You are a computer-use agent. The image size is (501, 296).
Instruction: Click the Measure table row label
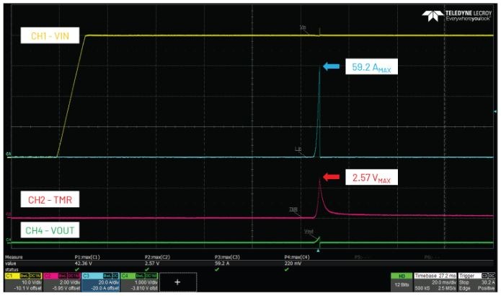(14, 257)
